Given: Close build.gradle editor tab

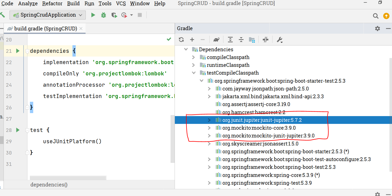Looking at the screenshot, I should click(81, 29).
